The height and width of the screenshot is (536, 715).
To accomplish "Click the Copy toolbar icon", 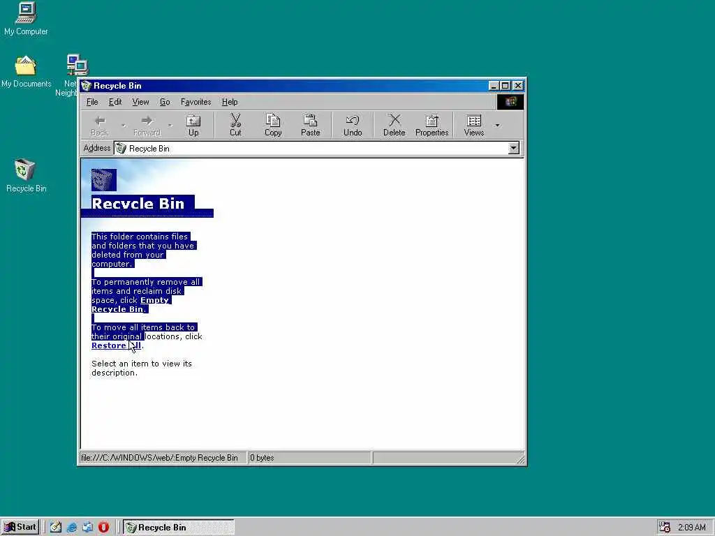I will click(273, 120).
